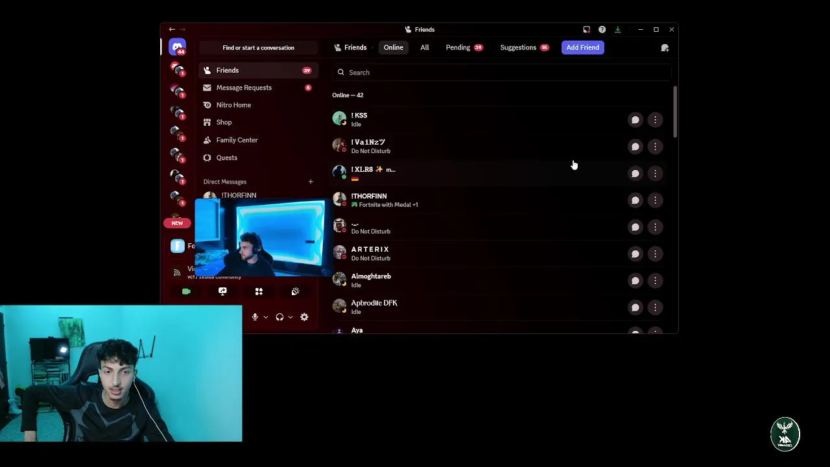Open more options for ! XLR8
This screenshot has width=830, height=467.
point(655,173)
